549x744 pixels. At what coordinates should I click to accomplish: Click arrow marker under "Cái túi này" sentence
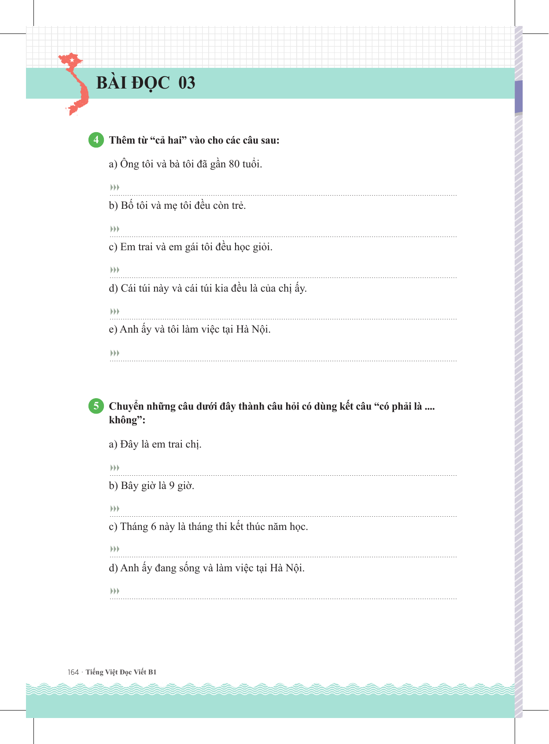point(115,311)
